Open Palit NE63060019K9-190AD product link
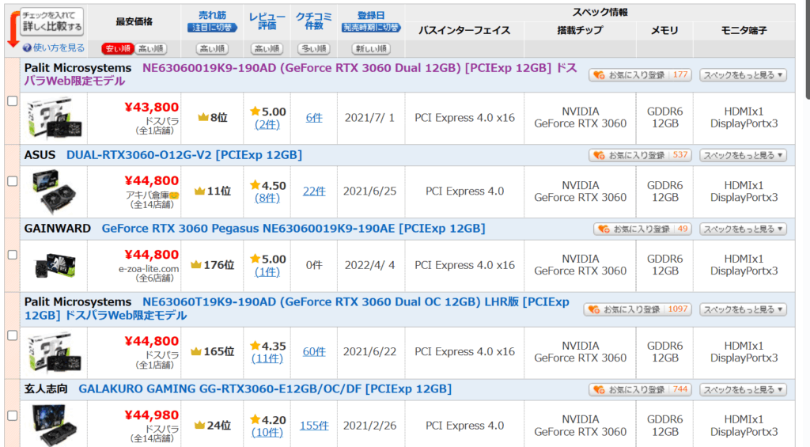Image resolution: width=810 pixels, height=447 pixels. (x=301, y=74)
